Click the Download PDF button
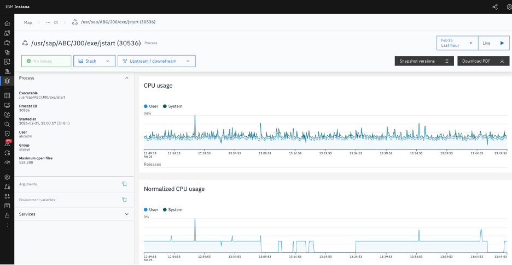 tap(483, 61)
